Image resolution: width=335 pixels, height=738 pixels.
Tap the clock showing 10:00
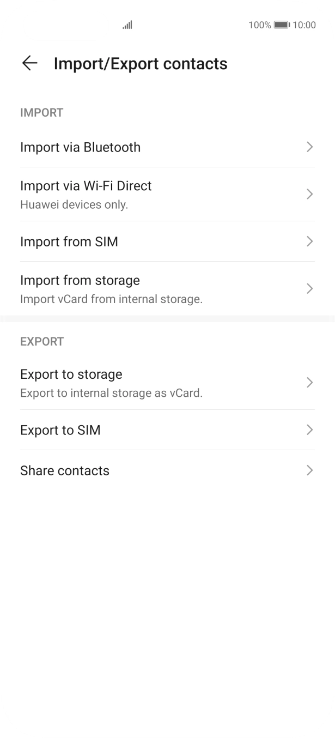click(304, 25)
